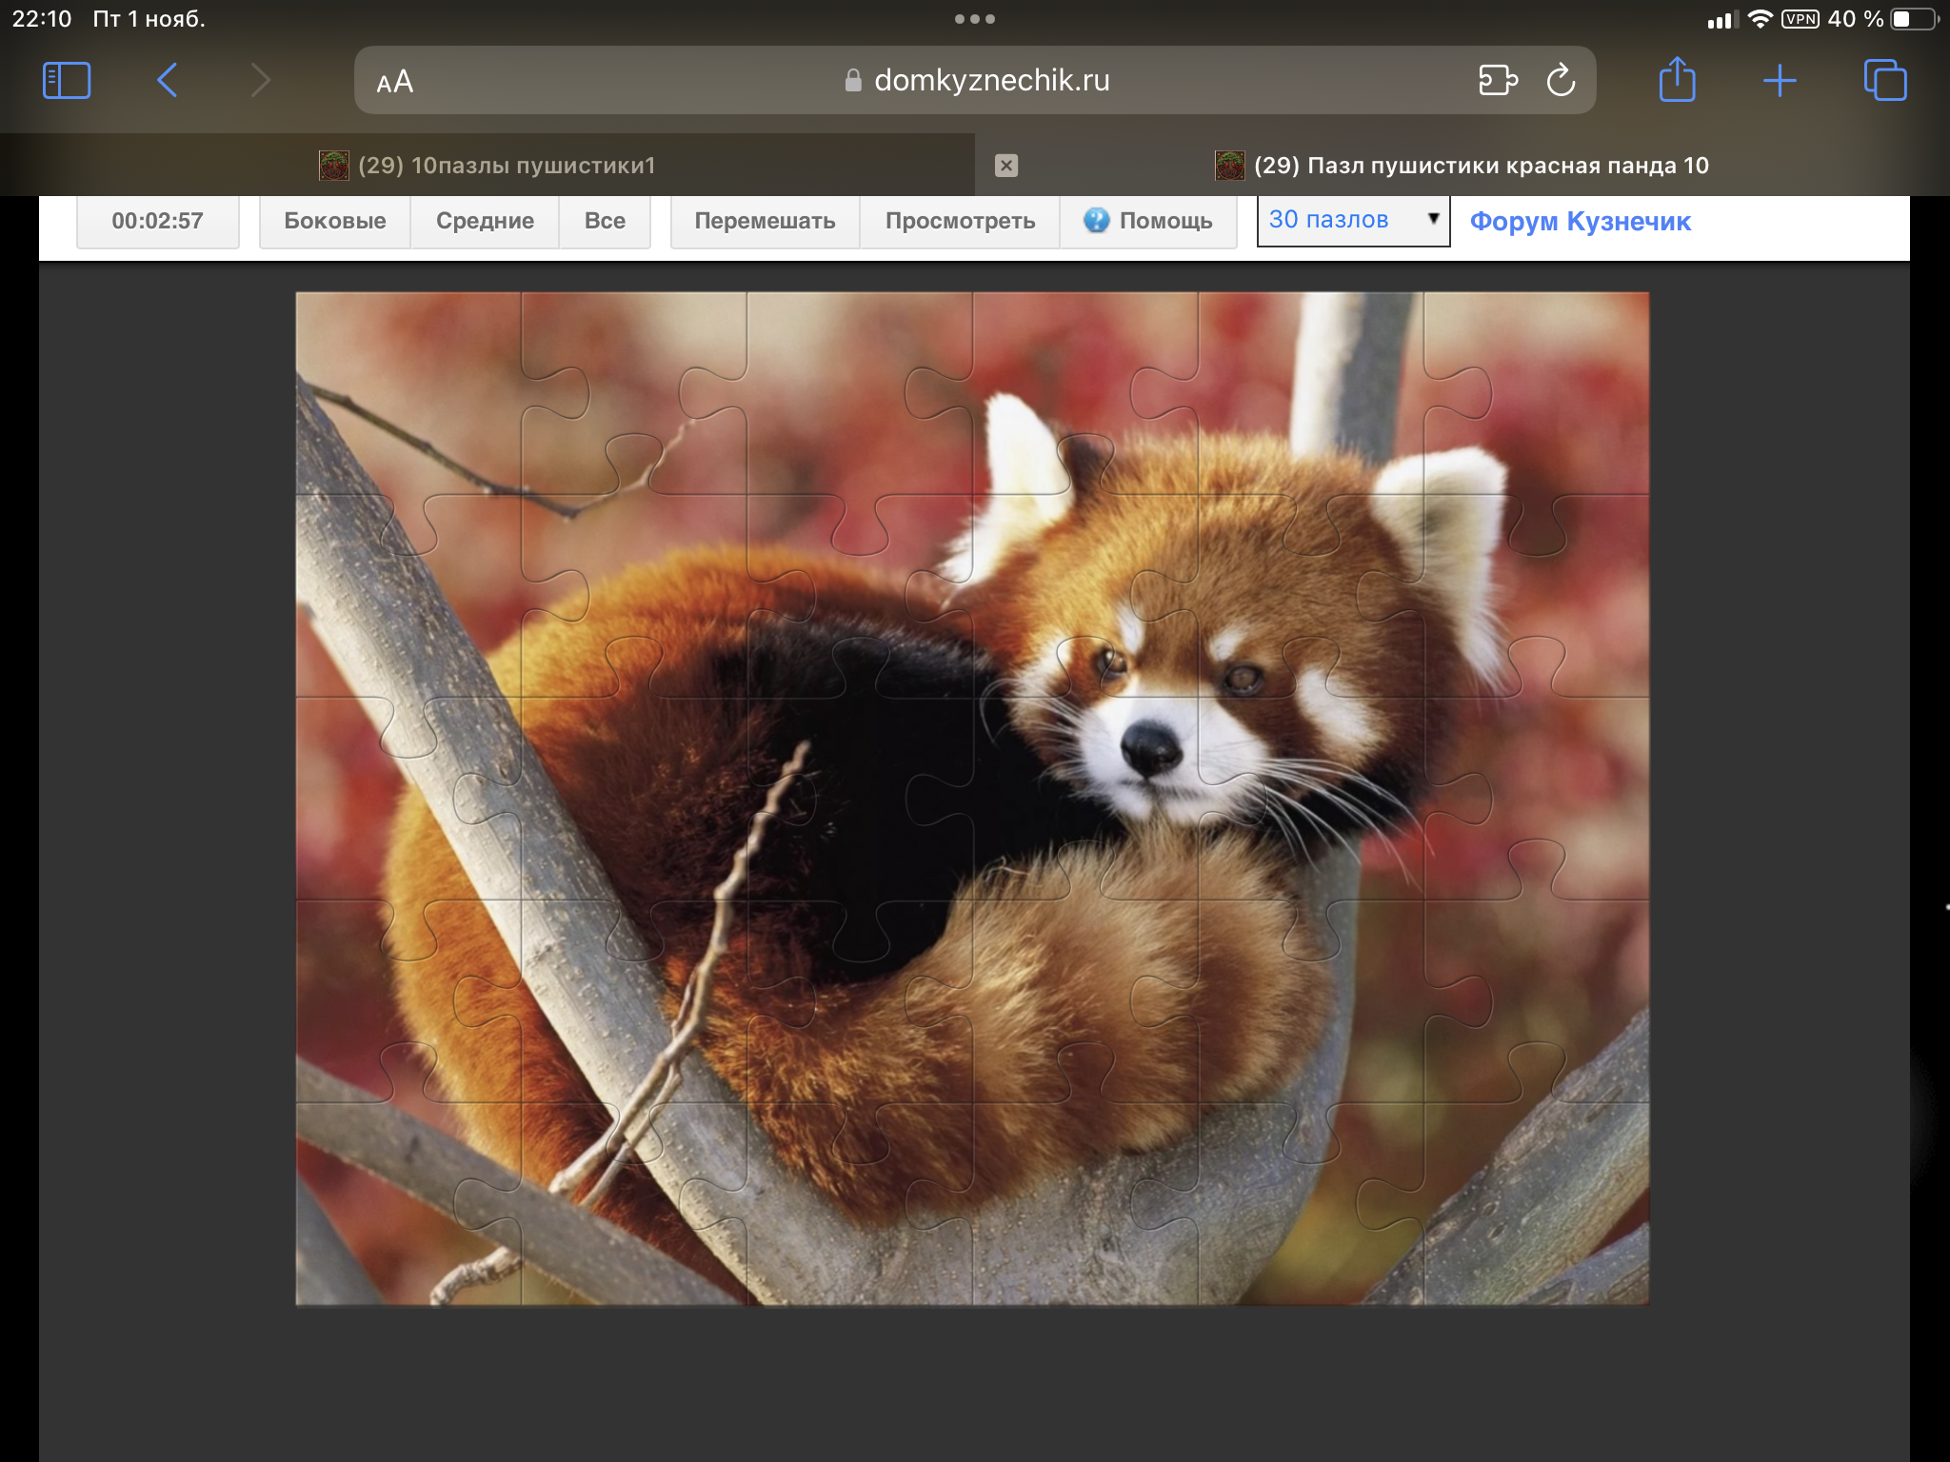This screenshot has height=1462, width=1950.
Task: Click domkyznechik.ru address field
Action: coord(975,80)
